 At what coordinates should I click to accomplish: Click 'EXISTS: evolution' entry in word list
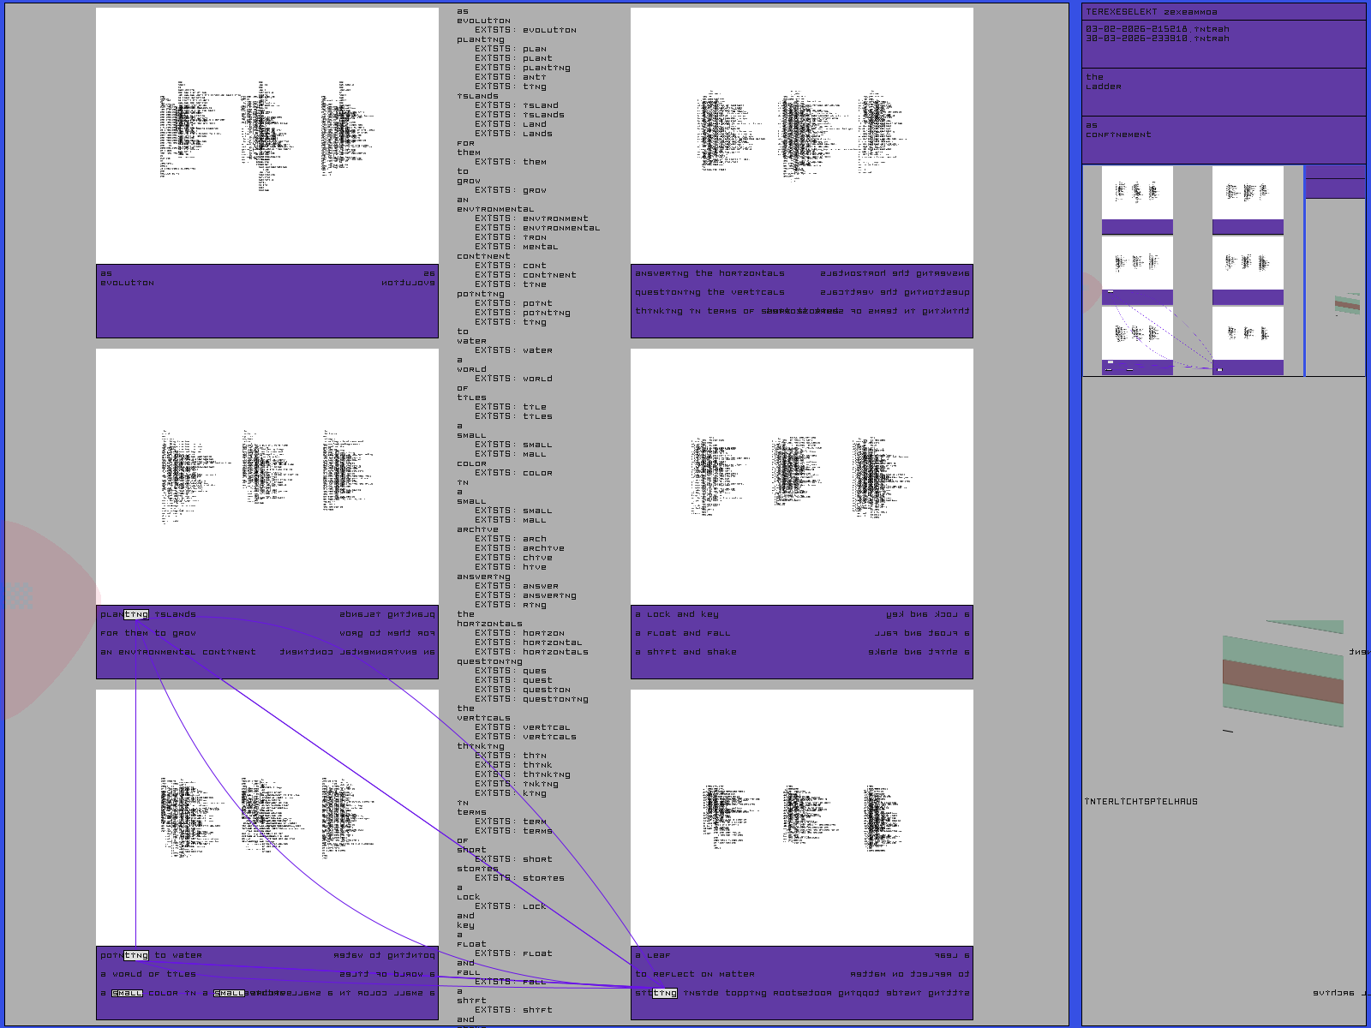[525, 30]
